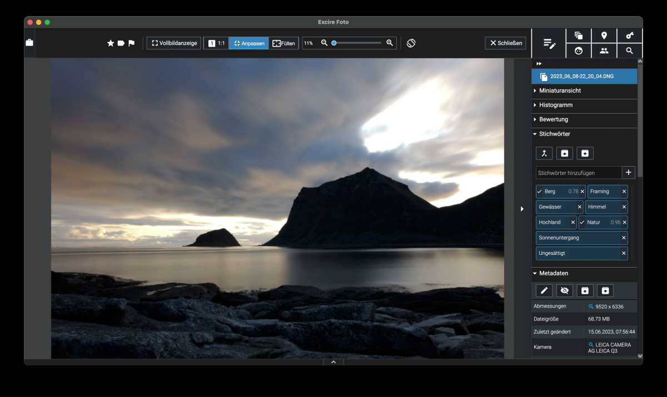Remove the Ungesättigt keyword
This screenshot has height=397, width=667.
click(624, 253)
